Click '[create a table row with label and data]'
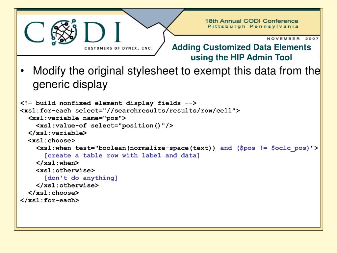Viewport: 337px width, 253px height. click(122, 155)
